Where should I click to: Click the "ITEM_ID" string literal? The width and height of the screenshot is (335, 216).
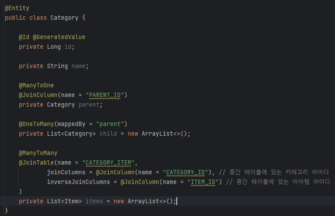pyautogui.click(x=203, y=182)
